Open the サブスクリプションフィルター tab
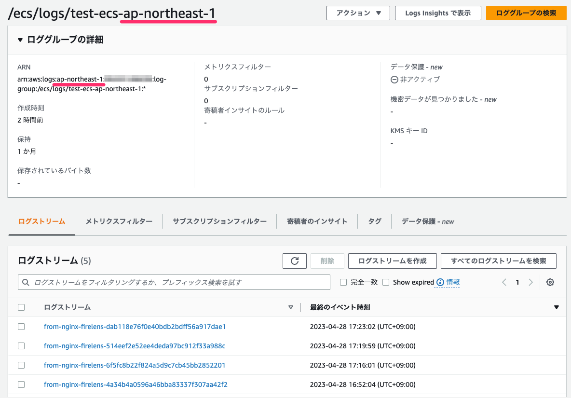571x398 pixels. pos(219,221)
